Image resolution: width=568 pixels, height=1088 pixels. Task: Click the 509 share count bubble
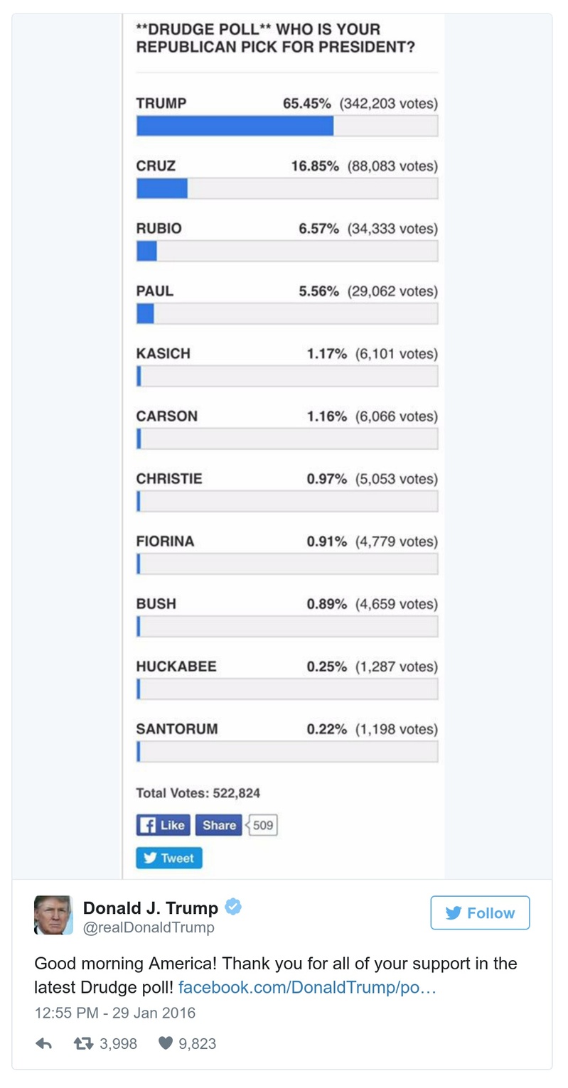tap(263, 825)
